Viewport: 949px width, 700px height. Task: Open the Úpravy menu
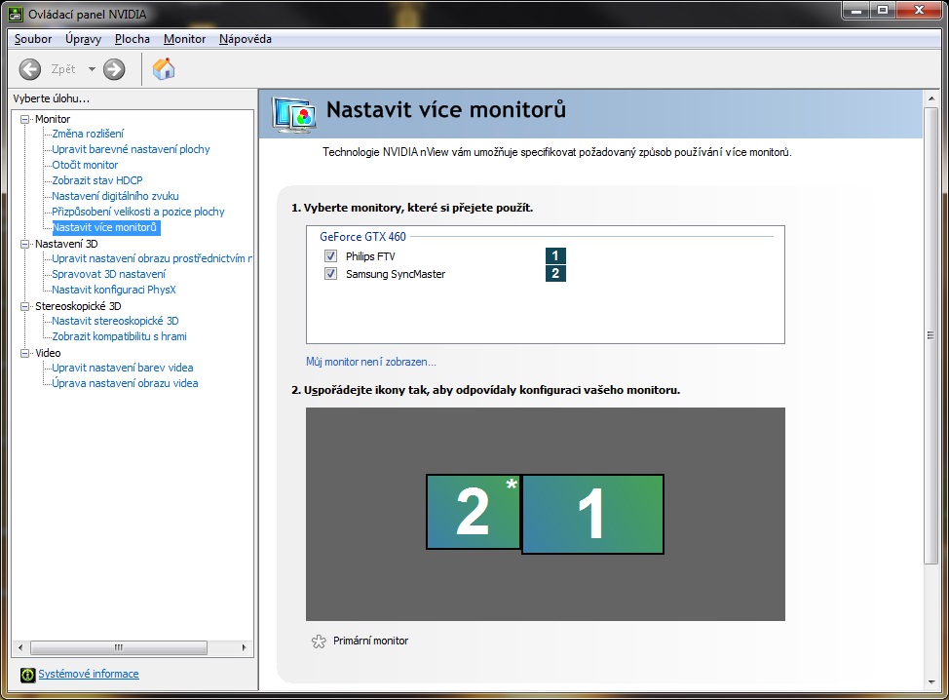pos(84,39)
